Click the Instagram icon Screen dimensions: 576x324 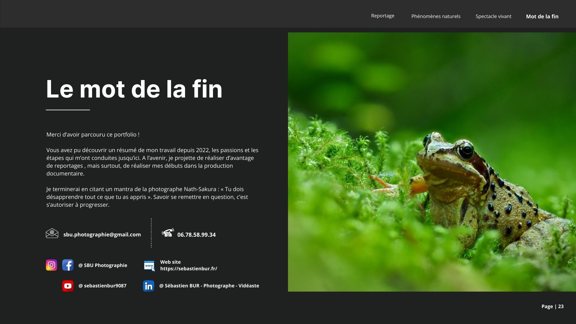click(51, 265)
